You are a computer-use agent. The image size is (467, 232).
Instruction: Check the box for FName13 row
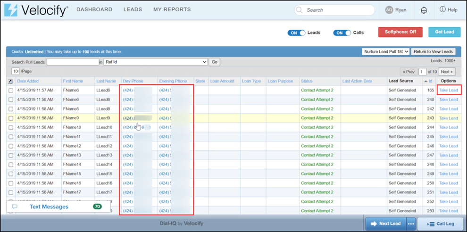[x=11, y=156]
